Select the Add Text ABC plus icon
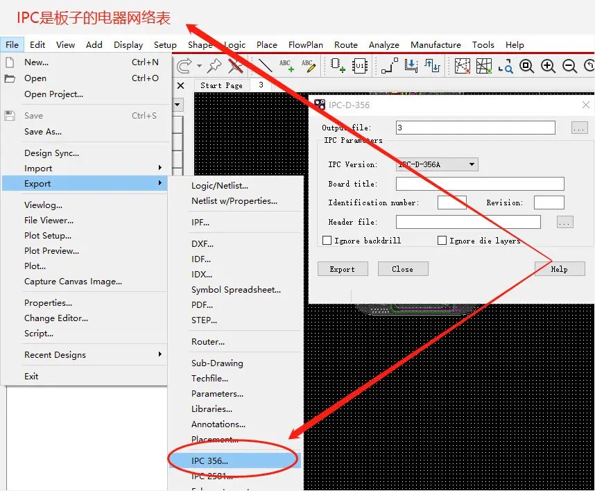The height and width of the screenshot is (491, 595). pos(286,66)
